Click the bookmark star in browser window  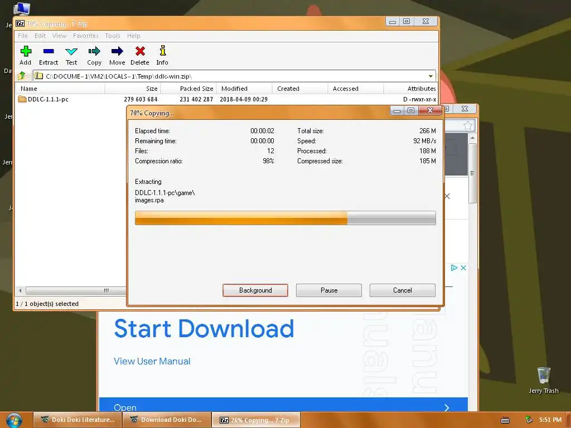pyautogui.click(x=468, y=126)
